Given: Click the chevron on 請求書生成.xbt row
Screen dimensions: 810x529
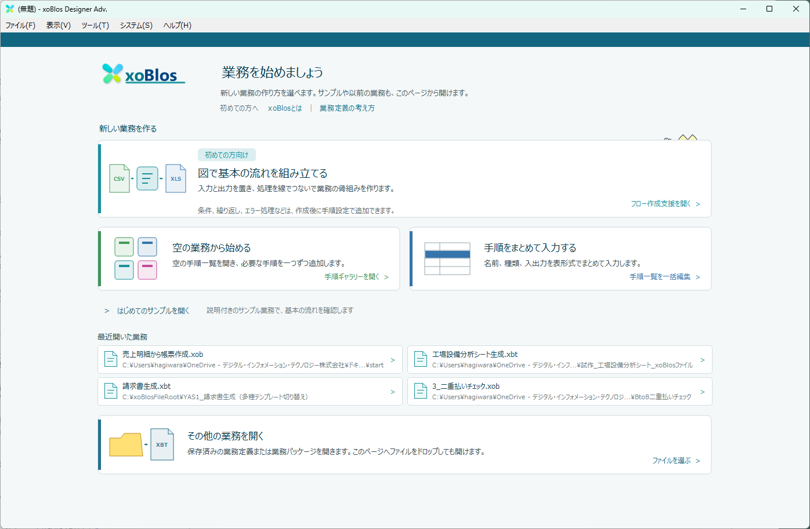Looking at the screenshot, I should point(393,392).
